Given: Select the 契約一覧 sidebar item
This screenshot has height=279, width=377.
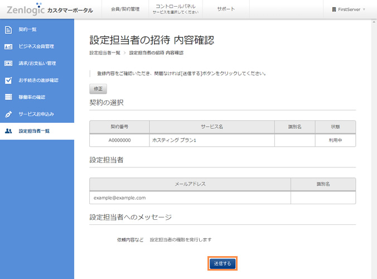Looking at the screenshot, I should click(x=28, y=28).
